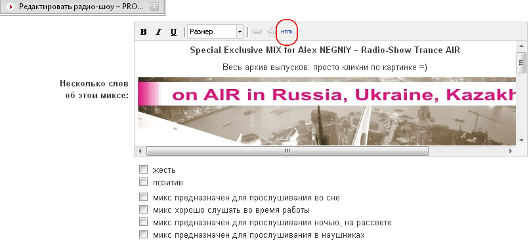Click the editor's vertical scrollbar down arrow
The height and width of the screenshot is (243, 531).
(x=521, y=140)
